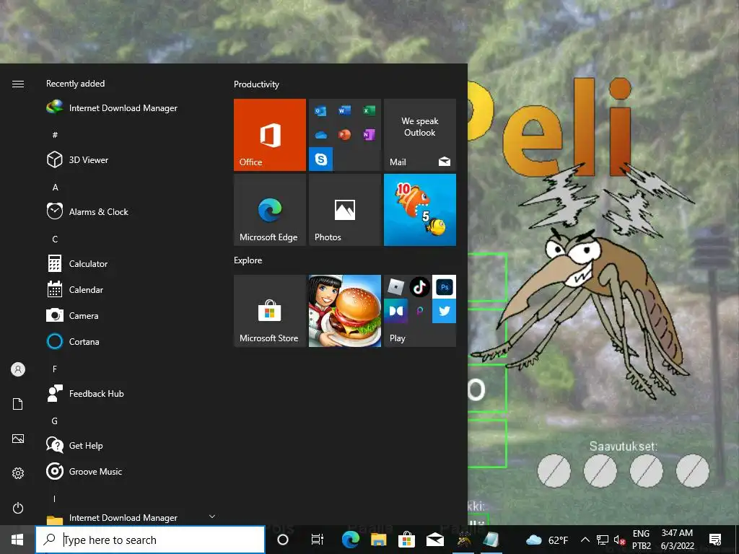
Task: Open Cortana circle on taskbar
Action: (283, 540)
